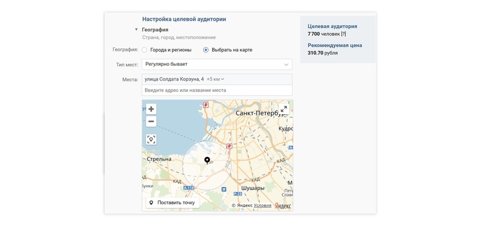Collapse the 'География' section triangle
The width and height of the screenshot is (478, 228).
pyautogui.click(x=136, y=30)
